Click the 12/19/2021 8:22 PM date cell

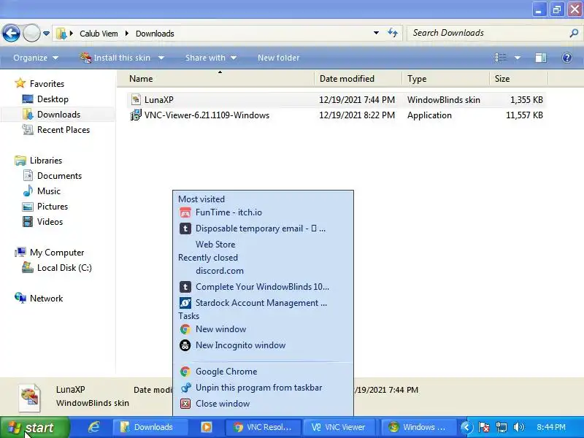coord(357,115)
